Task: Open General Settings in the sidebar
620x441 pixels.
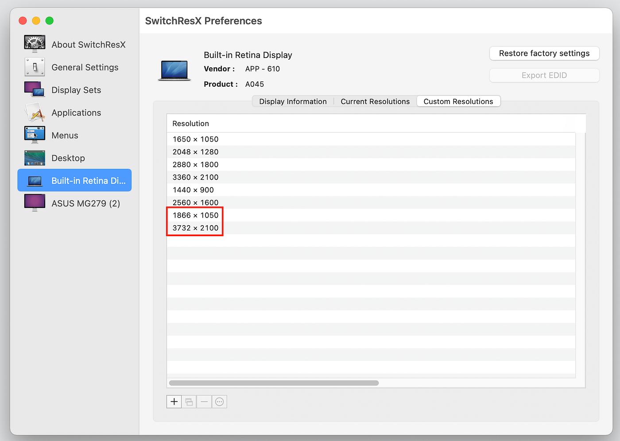Action: tap(85, 67)
